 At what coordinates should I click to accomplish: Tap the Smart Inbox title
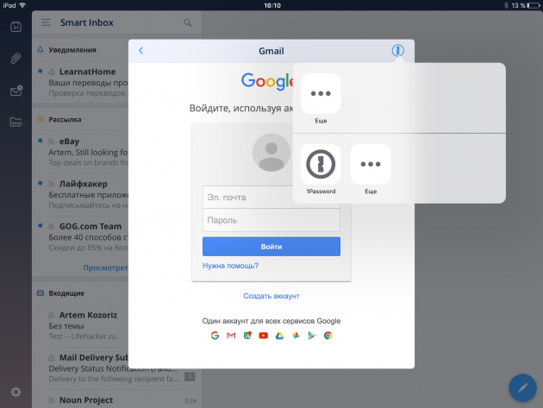86,22
